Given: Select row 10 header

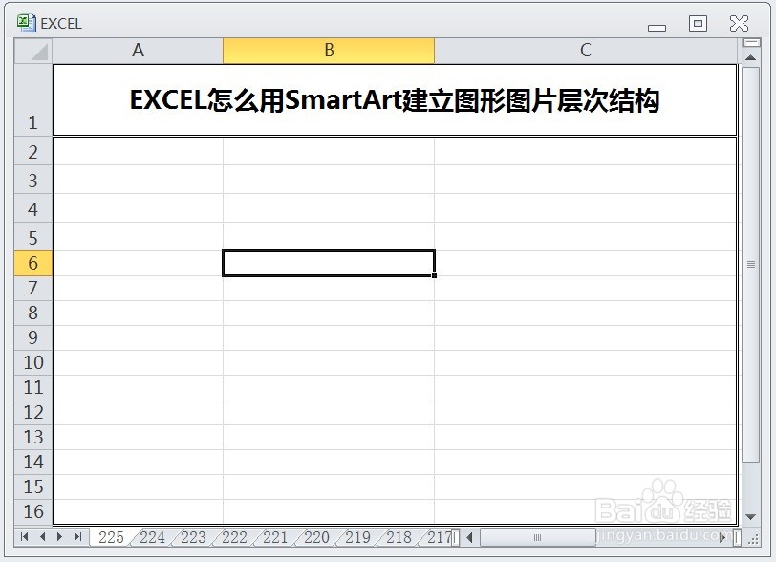Looking at the screenshot, I should [x=33, y=362].
